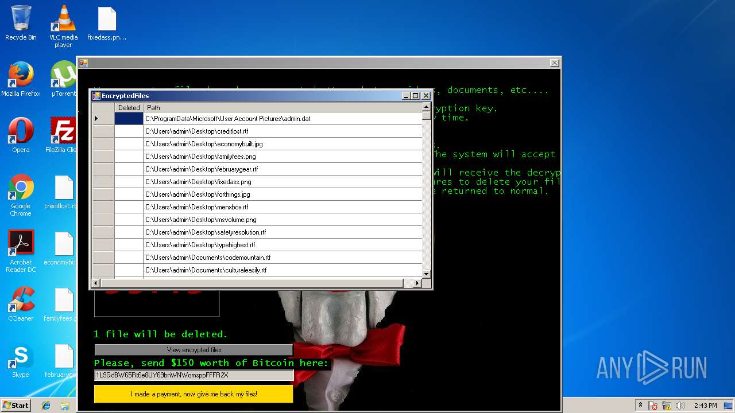The width and height of the screenshot is (735, 413).
Task: Open Skype desktop shortcut
Action: 21,360
